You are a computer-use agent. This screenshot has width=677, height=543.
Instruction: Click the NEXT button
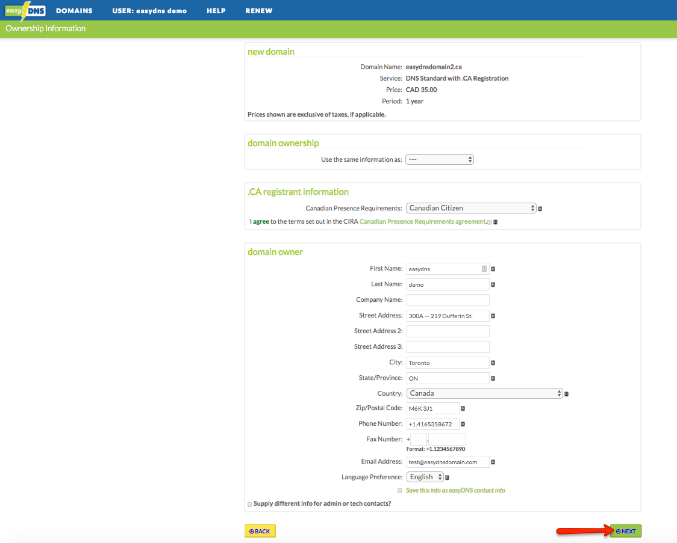[626, 532]
